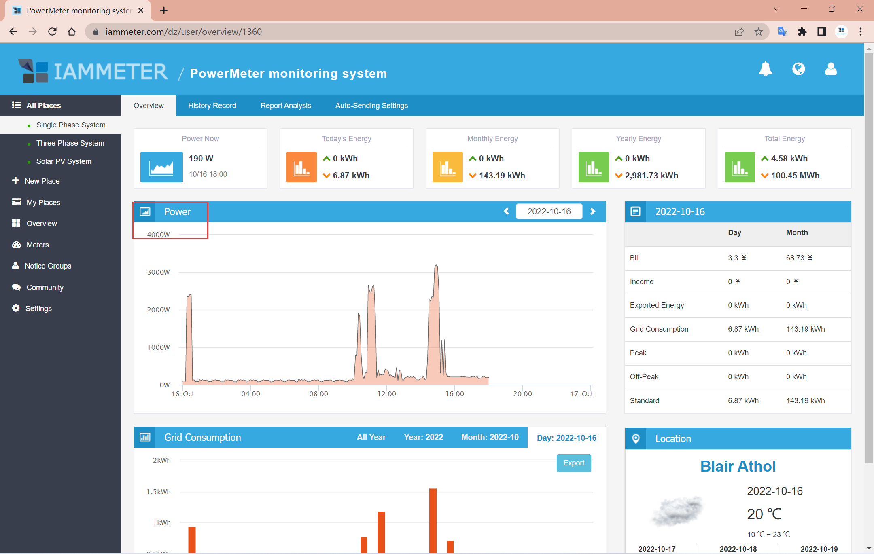874x554 pixels.
Task: Expand All Places sidebar section
Action: [x=44, y=105]
